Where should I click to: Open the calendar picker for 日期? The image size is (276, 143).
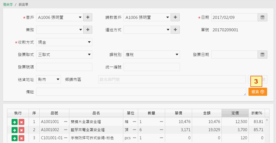[263, 17]
